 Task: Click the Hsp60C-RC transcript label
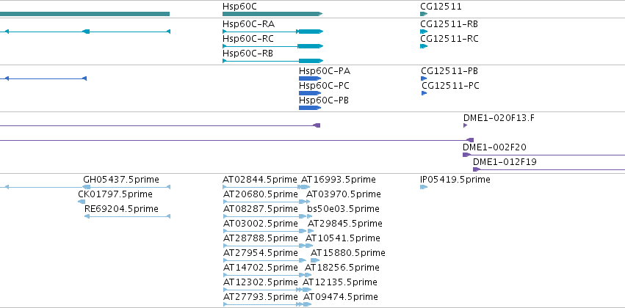248,39
